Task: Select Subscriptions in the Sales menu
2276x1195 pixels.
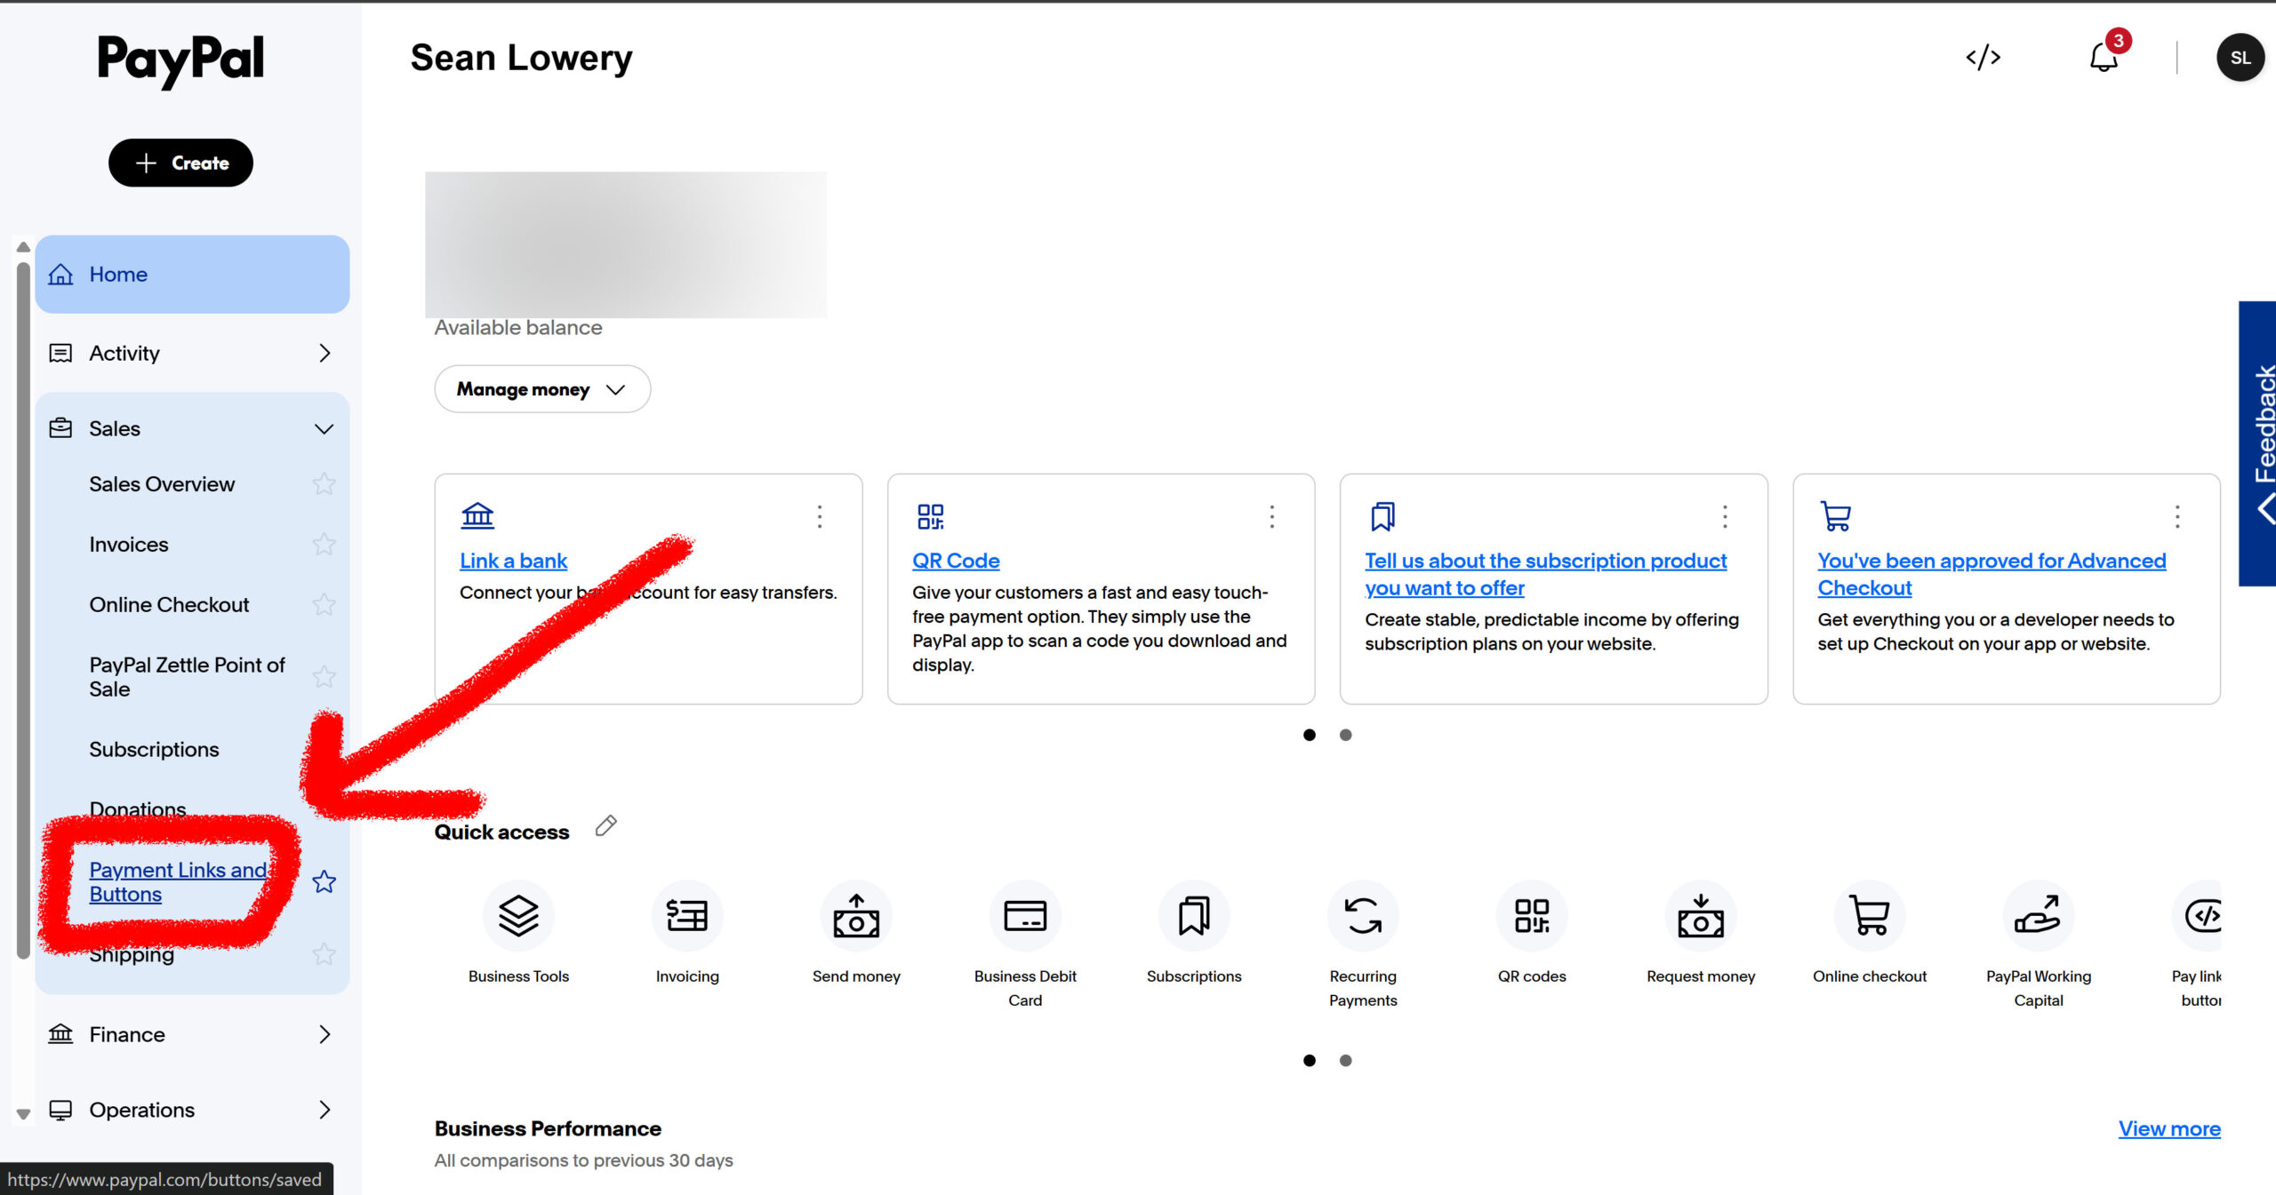Action: [154, 749]
